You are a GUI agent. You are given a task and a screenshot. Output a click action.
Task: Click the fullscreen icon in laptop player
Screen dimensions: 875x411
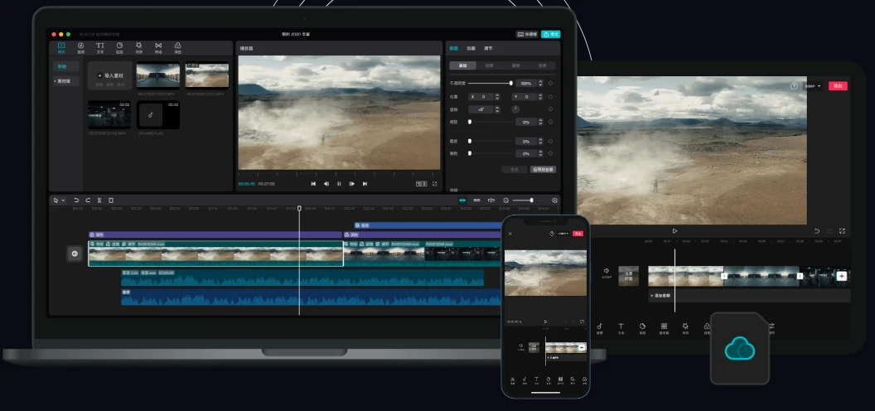point(434,183)
